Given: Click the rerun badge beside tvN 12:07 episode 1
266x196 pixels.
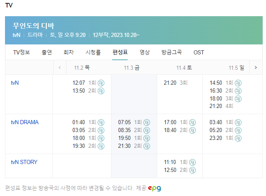Looking at the screenshot, I should pos(101,83).
